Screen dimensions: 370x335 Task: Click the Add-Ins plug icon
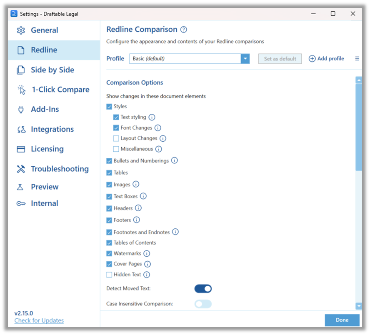(x=21, y=110)
